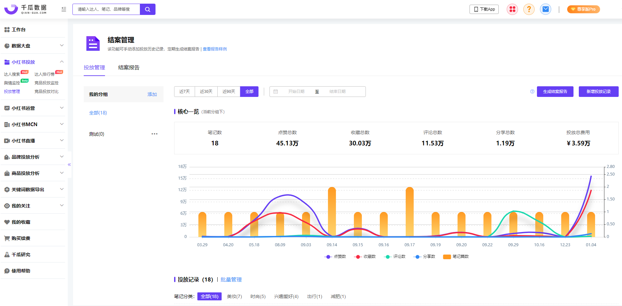Viewport: 622px width, 306px height.
Task: Collapse sidebar with the menu fold icon
Action: (x=64, y=10)
